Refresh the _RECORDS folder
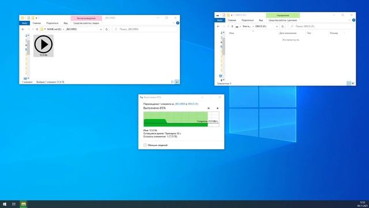The width and height of the screenshot is (369, 208). point(107,29)
